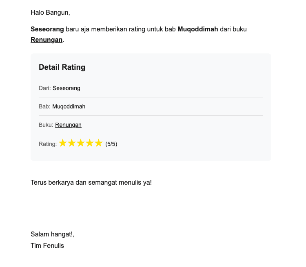Open bold Renungan link in intro sentence
This screenshot has width=306, height=267.
tap(47, 40)
